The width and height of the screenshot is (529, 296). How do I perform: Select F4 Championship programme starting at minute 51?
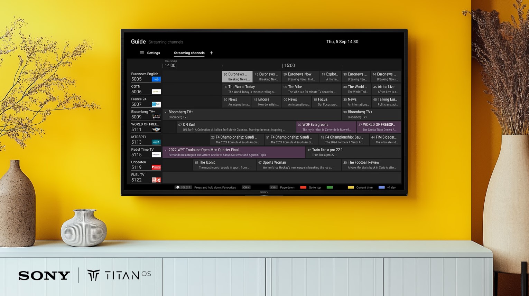pos(291,140)
